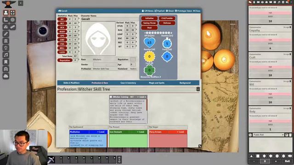
Task: Click the Gender input field
Action: click(x=105, y=64)
